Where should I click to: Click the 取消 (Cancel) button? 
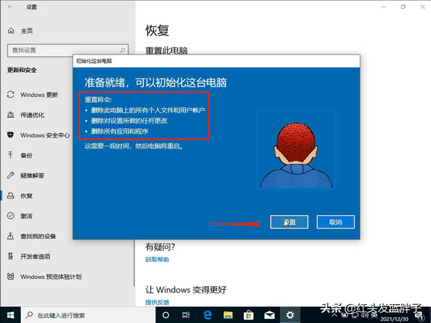click(x=336, y=222)
